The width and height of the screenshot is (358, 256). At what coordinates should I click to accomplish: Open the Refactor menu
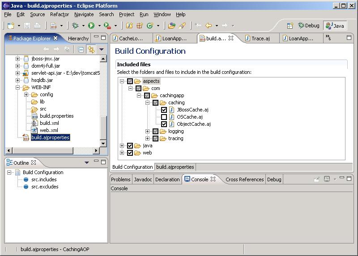click(60, 14)
